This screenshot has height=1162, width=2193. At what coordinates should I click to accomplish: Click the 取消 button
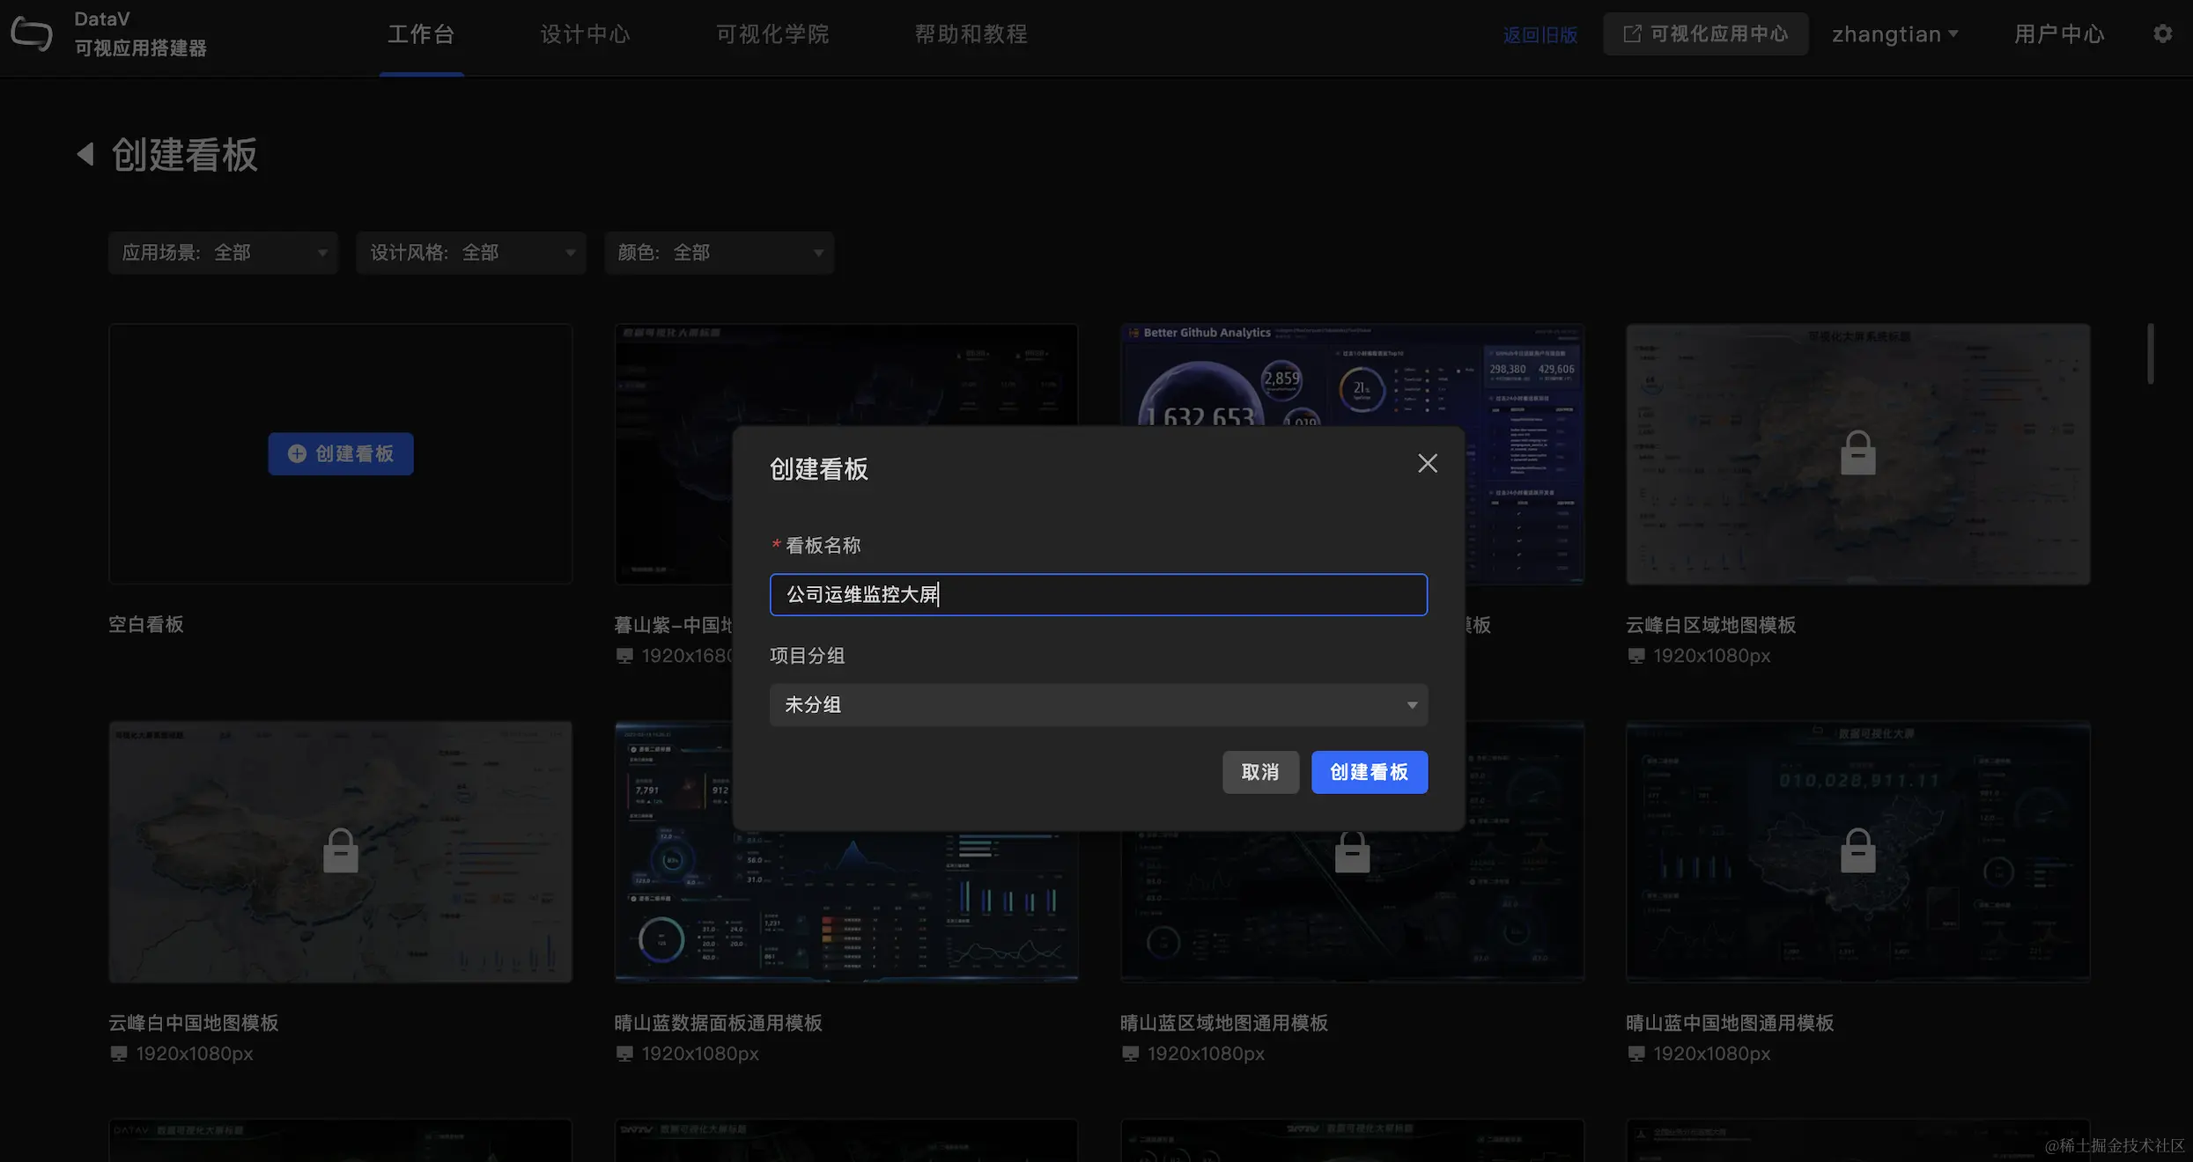coord(1259,772)
